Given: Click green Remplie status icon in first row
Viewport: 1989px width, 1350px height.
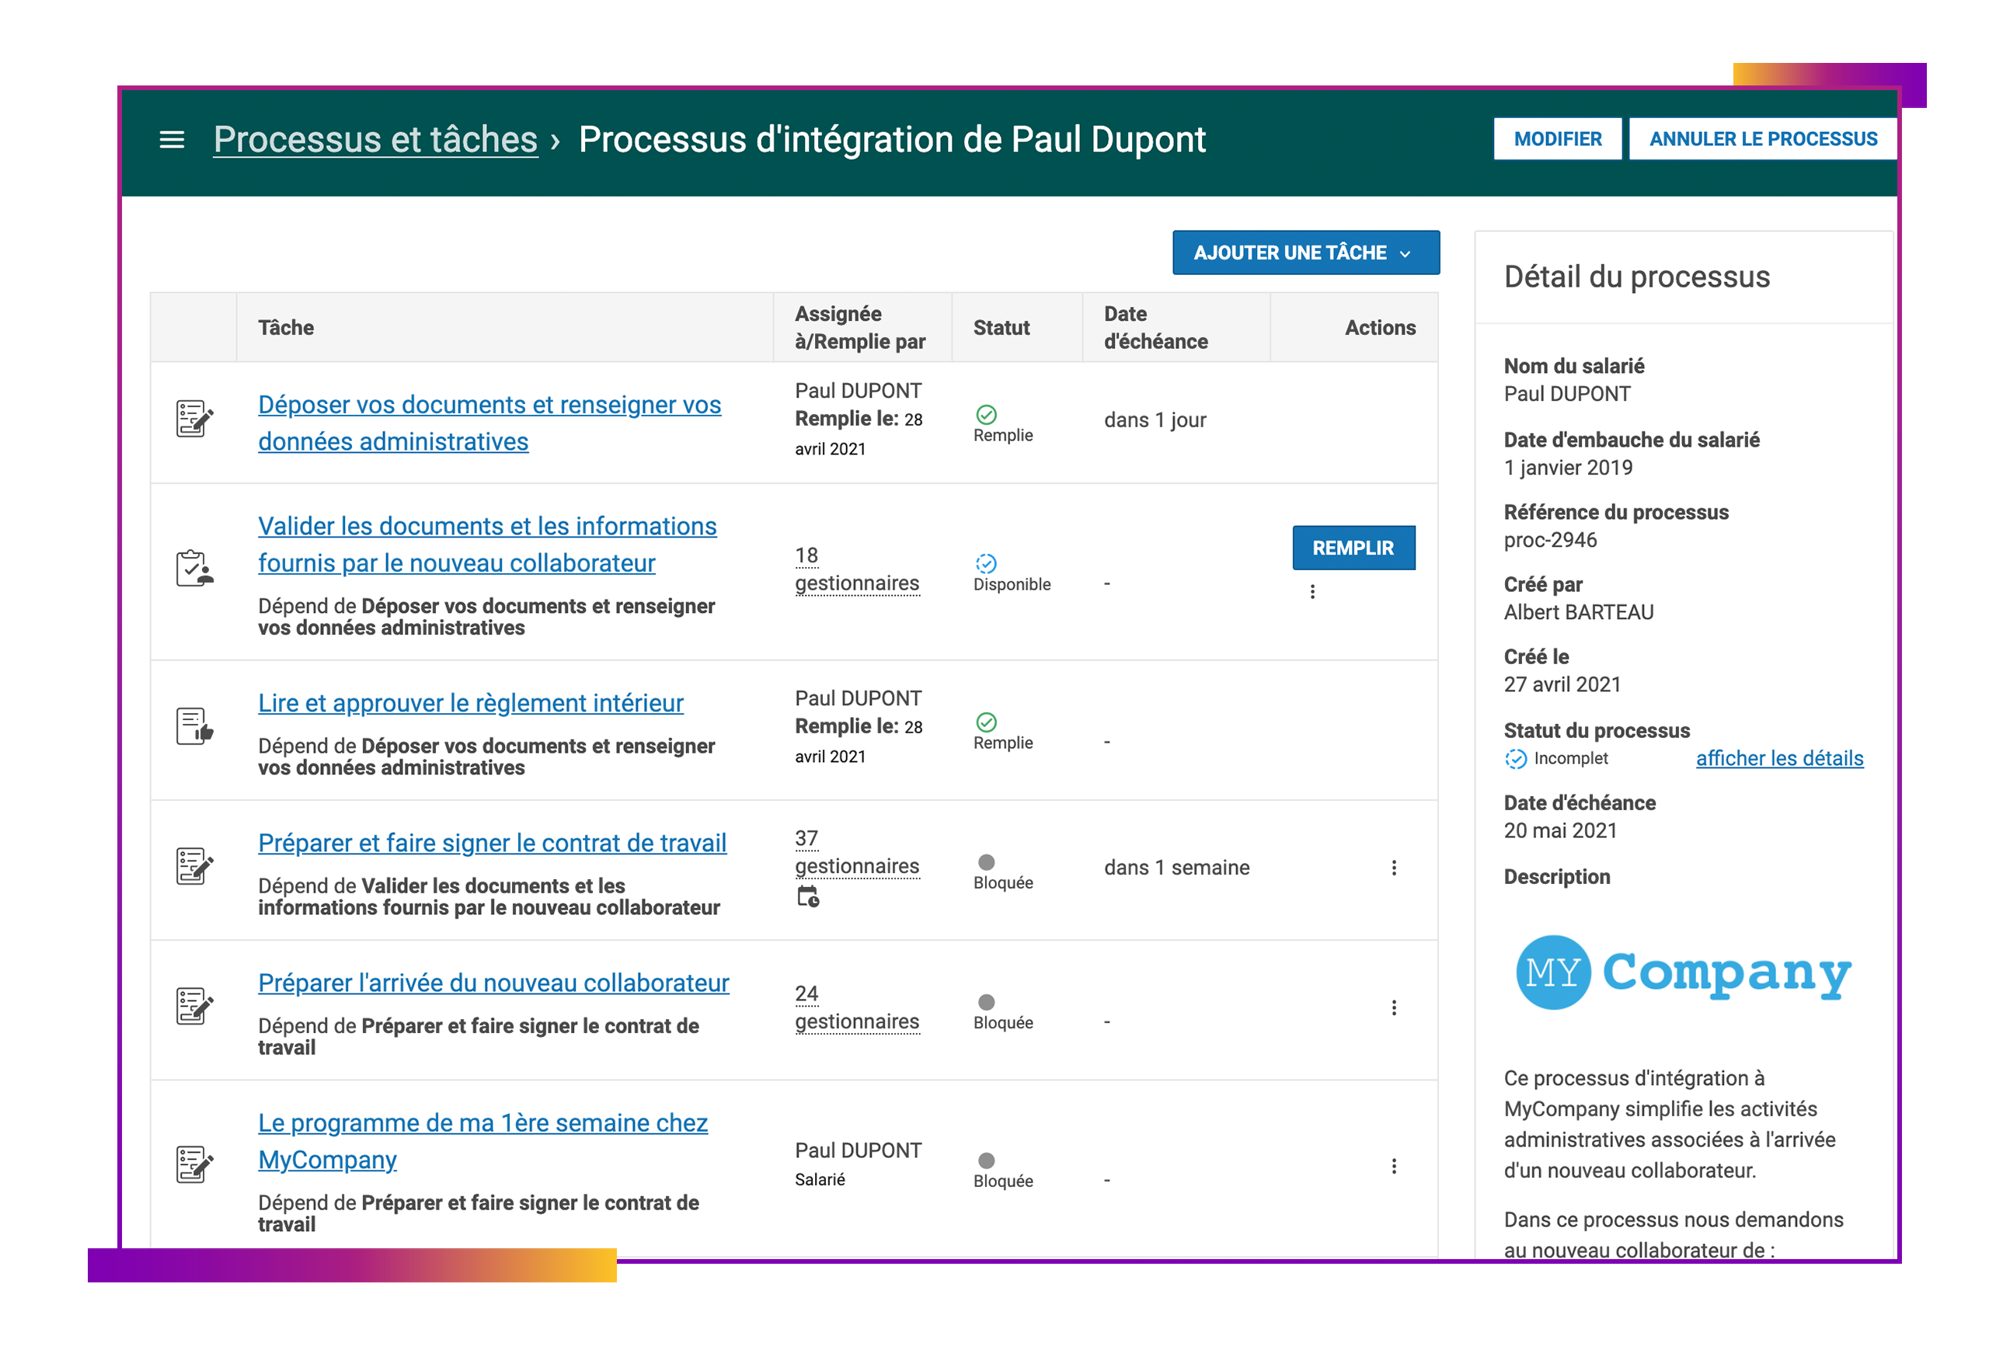Looking at the screenshot, I should (986, 415).
